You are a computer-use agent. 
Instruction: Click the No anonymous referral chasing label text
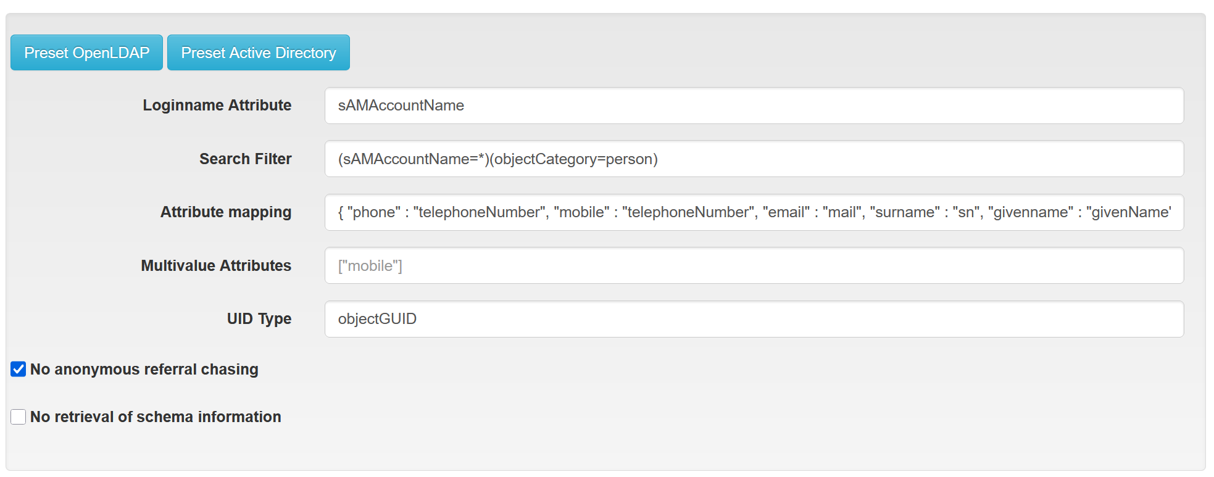point(144,369)
